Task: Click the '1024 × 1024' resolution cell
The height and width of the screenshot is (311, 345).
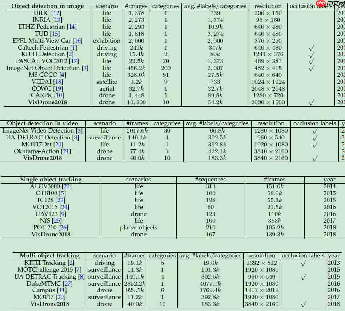Action: pos(268,82)
